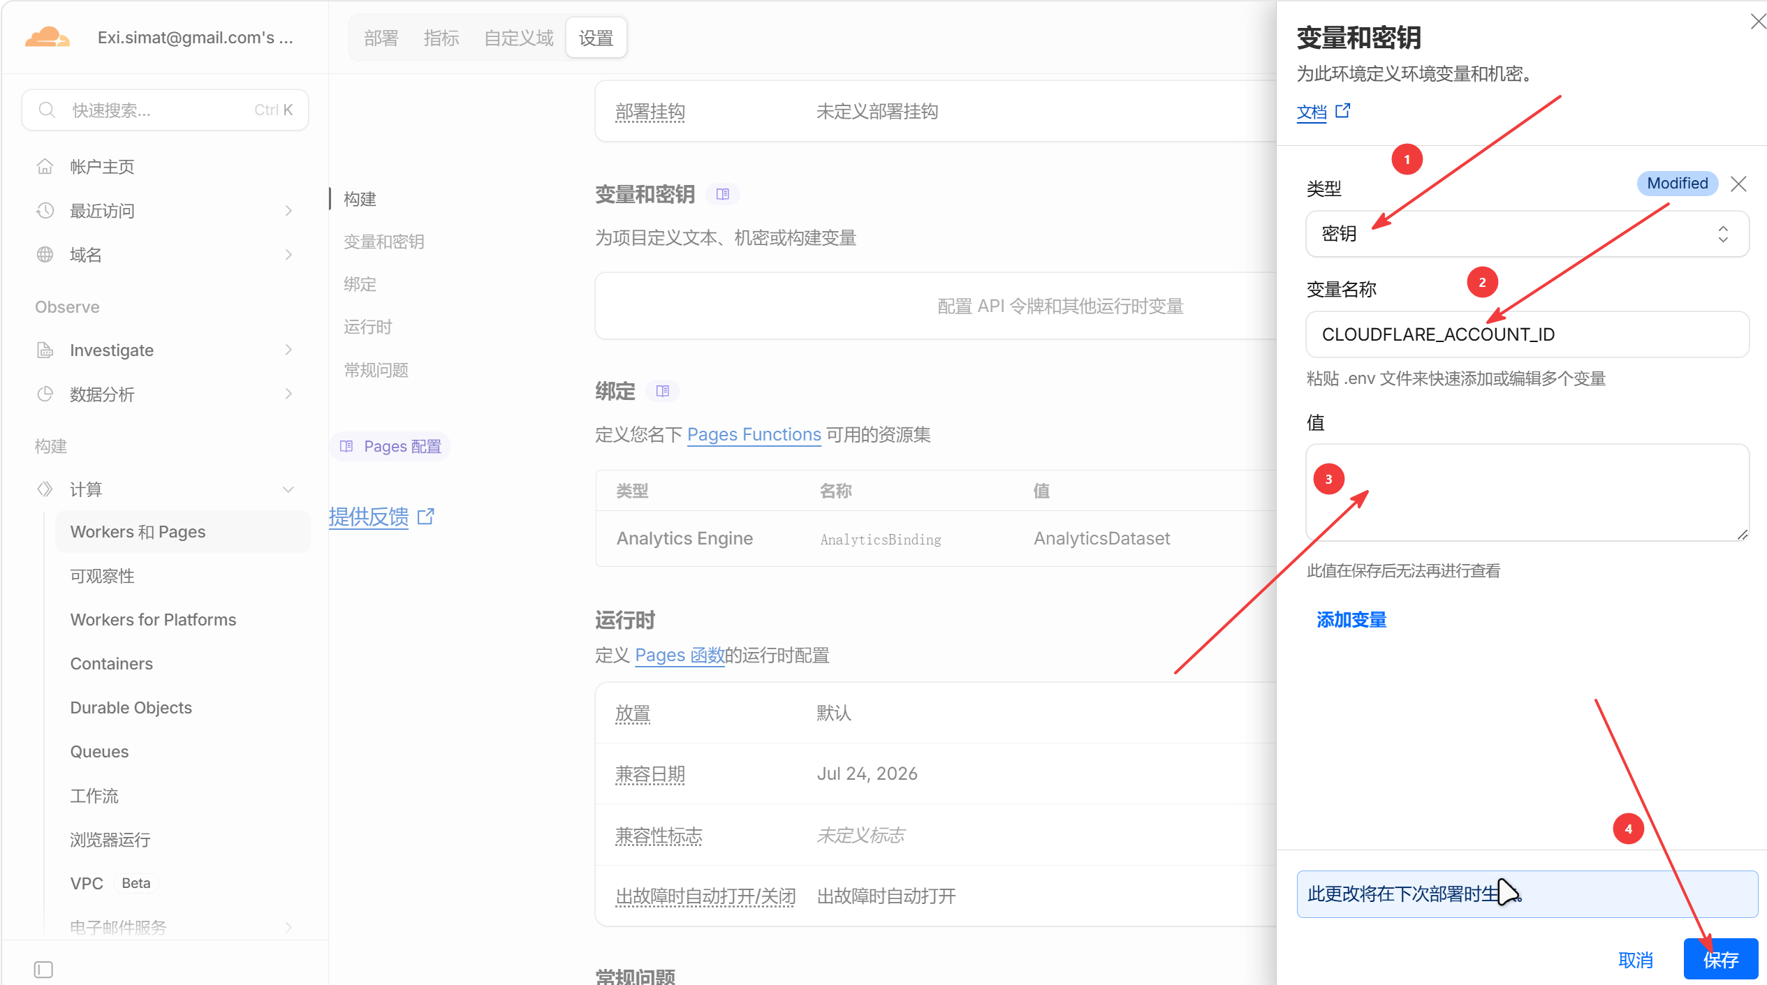Expand the 数据分析 menu chevron
This screenshot has height=985, width=1767.
click(288, 394)
